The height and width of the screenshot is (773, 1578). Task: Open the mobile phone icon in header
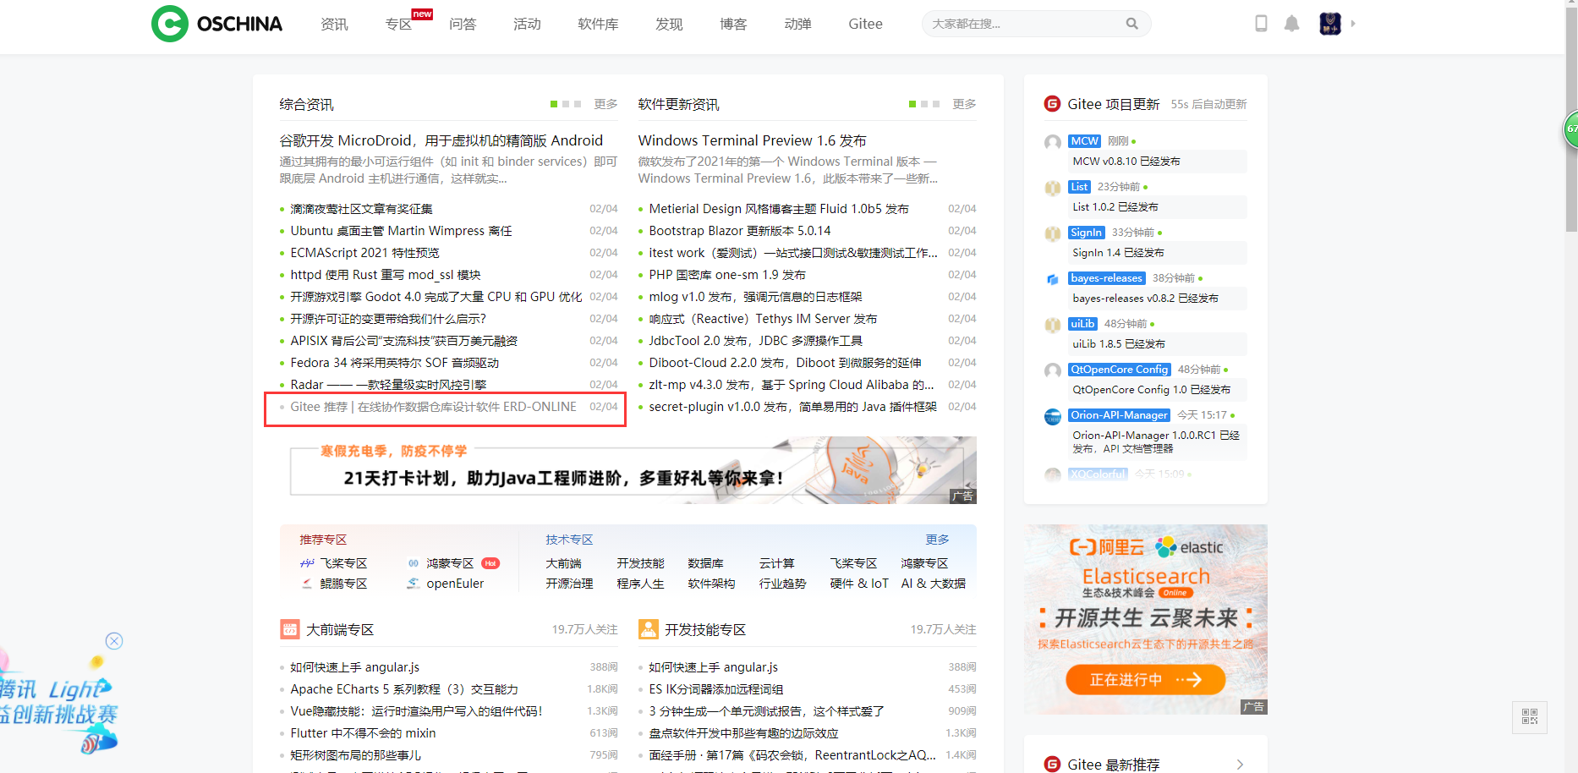[1261, 24]
